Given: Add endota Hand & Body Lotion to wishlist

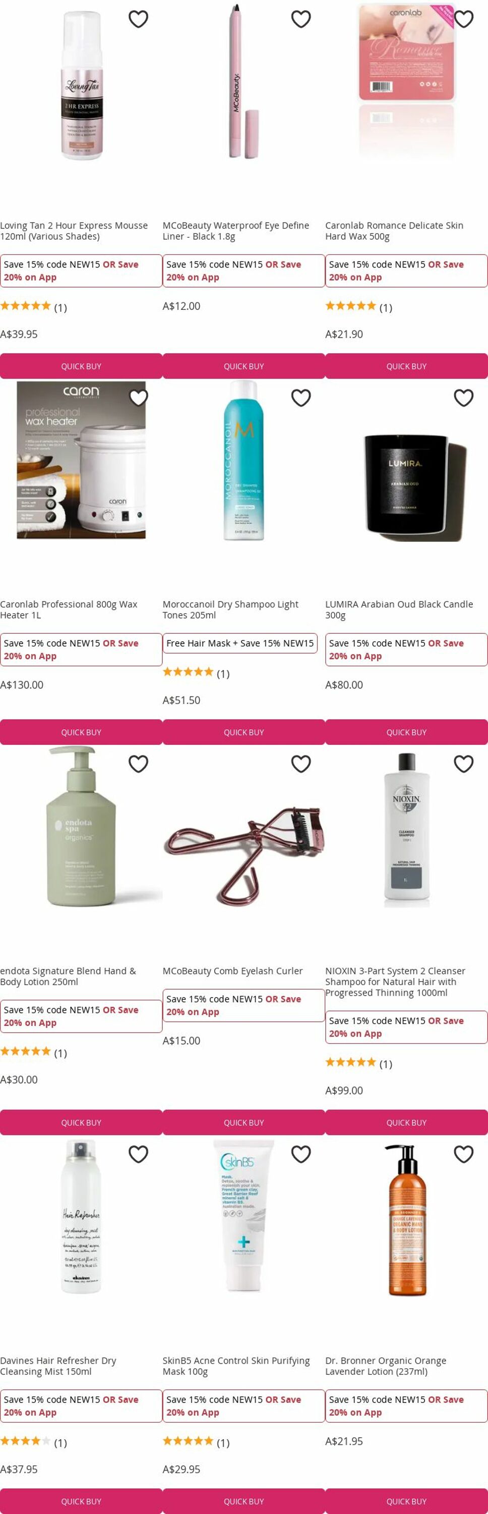Looking at the screenshot, I should point(139,764).
